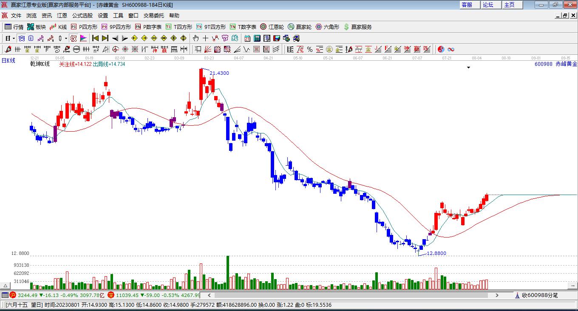
Task: Switch to K线 candlestick chart
Action: [58, 27]
